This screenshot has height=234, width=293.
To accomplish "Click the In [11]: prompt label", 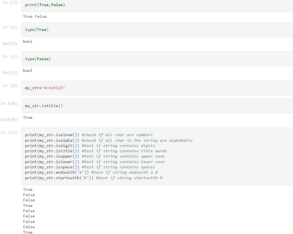I will point(10,133).
